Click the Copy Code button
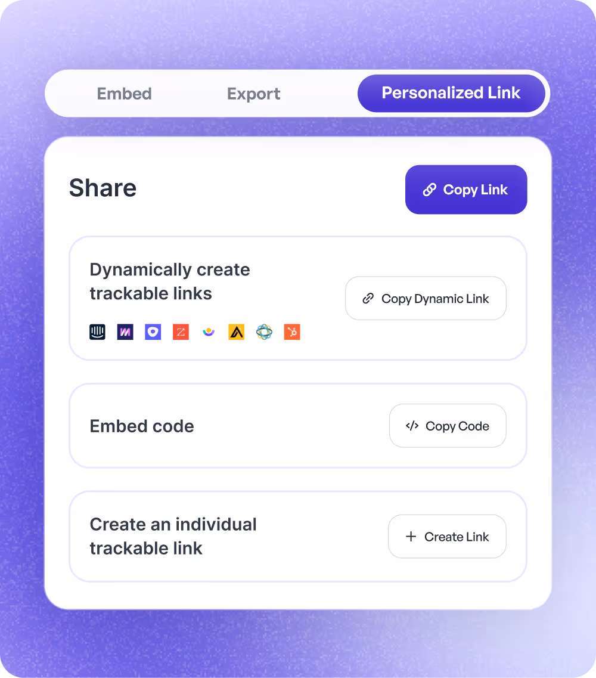 click(448, 426)
